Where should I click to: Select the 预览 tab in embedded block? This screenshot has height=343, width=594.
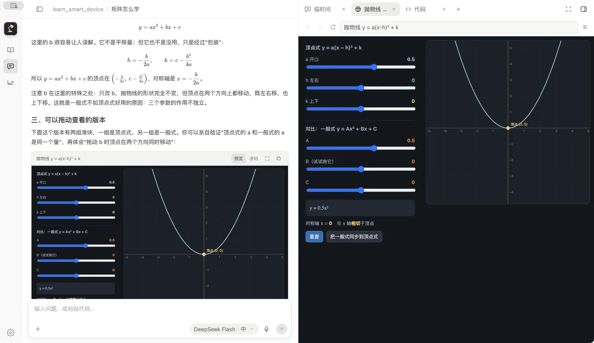click(238, 159)
